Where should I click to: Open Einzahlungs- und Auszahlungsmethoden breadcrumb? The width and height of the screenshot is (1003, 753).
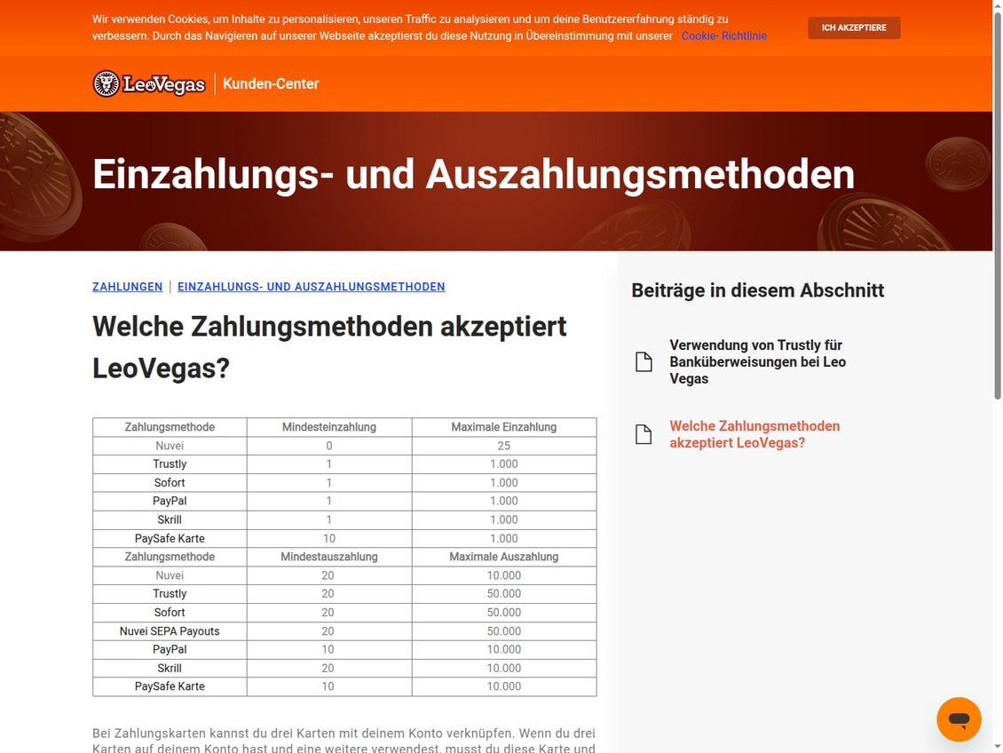pos(311,287)
